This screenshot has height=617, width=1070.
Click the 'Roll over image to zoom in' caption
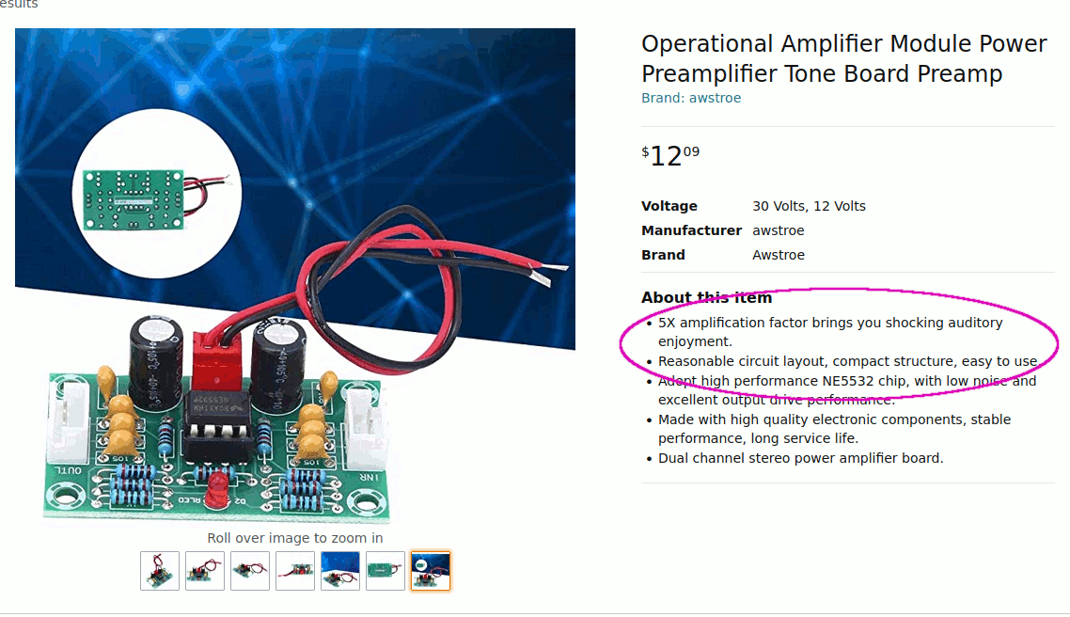(295, 538)
